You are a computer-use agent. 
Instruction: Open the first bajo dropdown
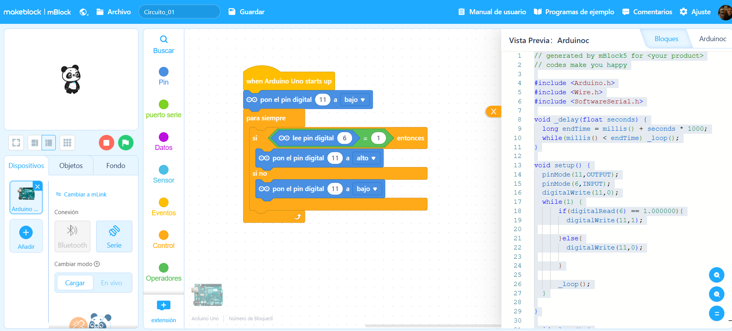click(x=355, y=100)
